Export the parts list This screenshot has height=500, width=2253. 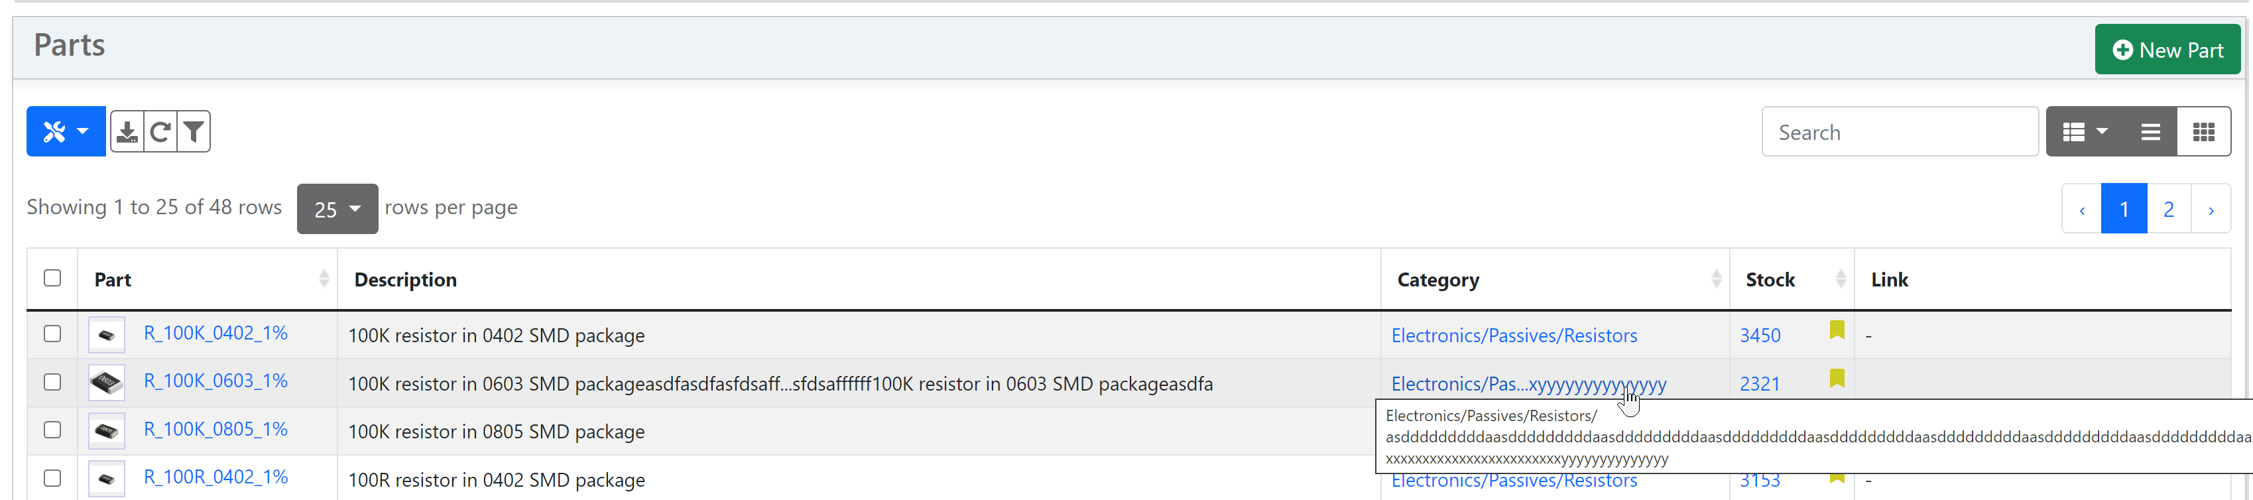(x=127, y=131)
